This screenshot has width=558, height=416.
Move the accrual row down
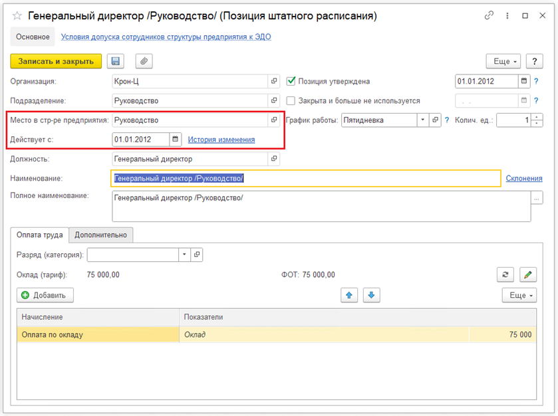[371, 295]
